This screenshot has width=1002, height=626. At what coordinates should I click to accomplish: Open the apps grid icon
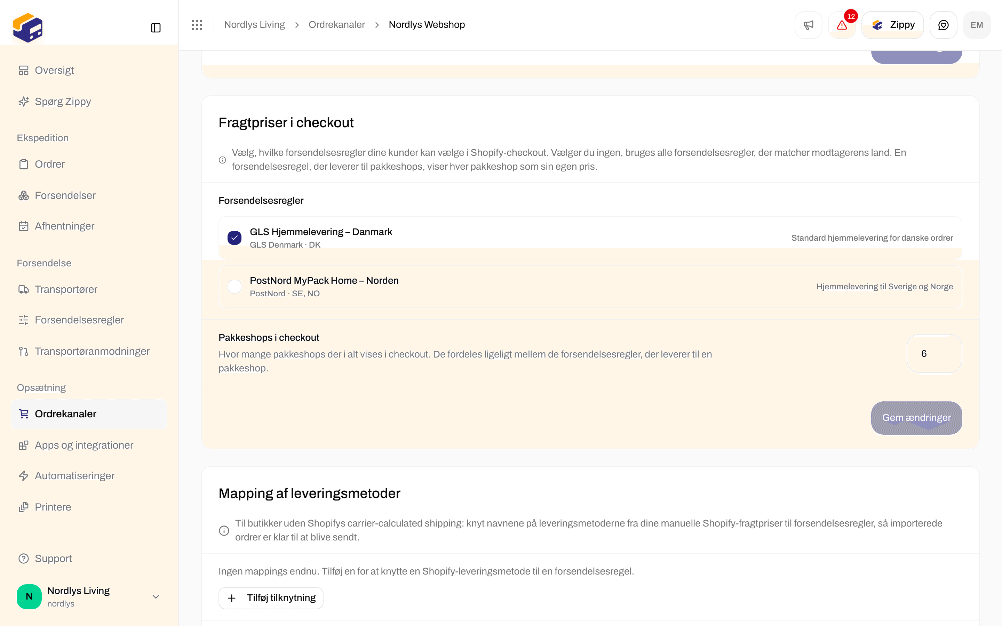[x=197, y=25]
